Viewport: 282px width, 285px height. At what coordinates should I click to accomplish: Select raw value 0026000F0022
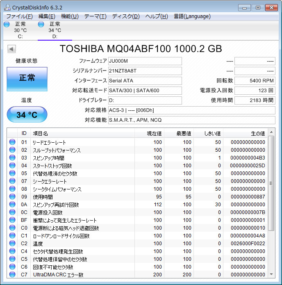coord(248,244)
